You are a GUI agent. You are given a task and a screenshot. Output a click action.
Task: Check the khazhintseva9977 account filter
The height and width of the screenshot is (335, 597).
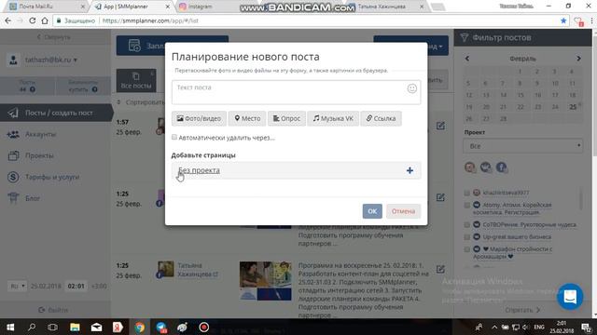point(466,193)
